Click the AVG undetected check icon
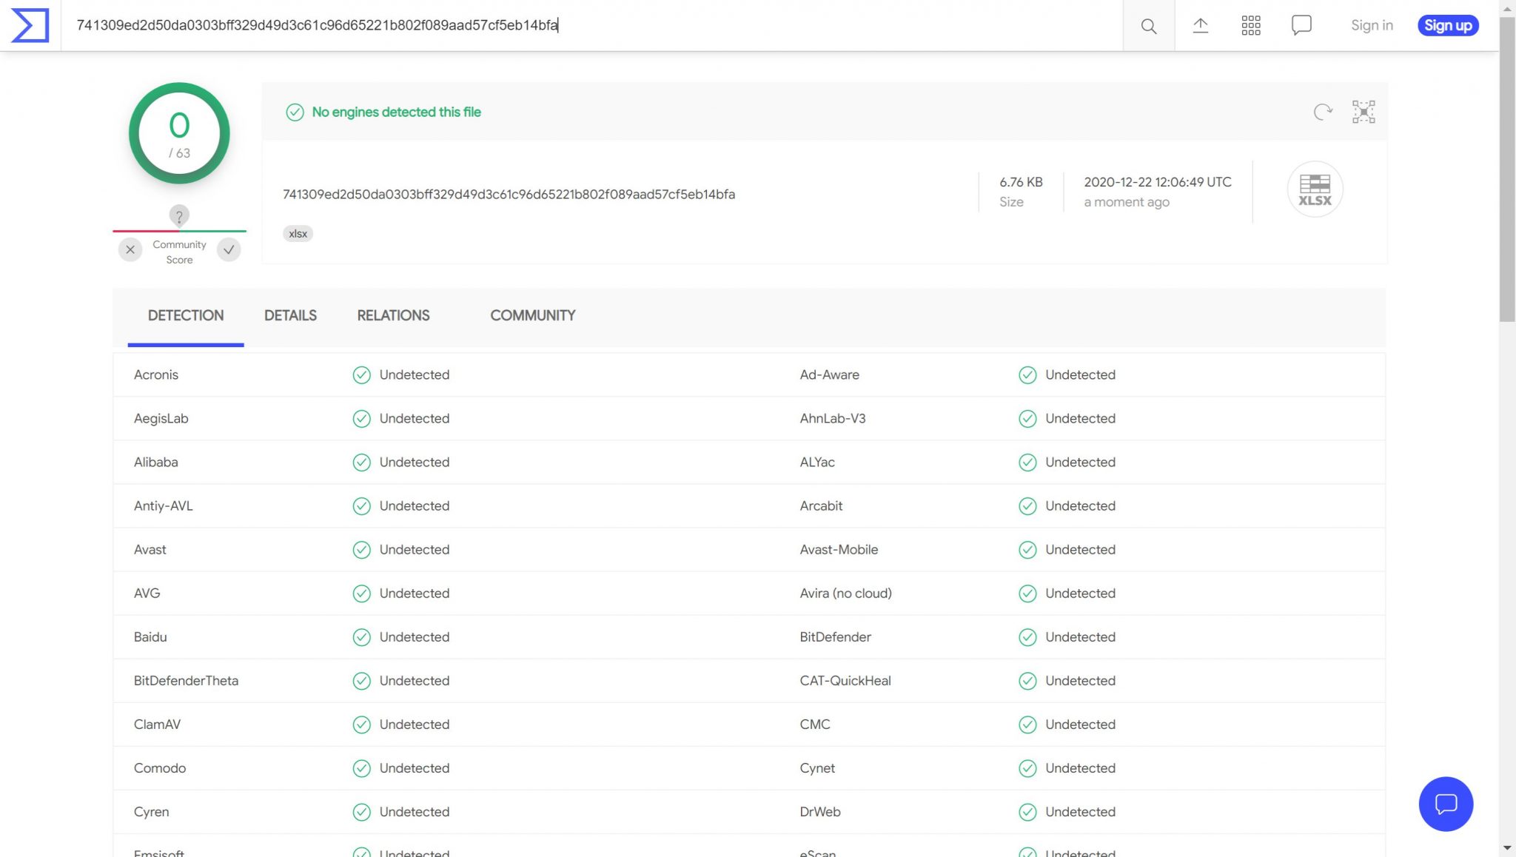The width and height of the screenshot is (1516, 857). [361, 594]
